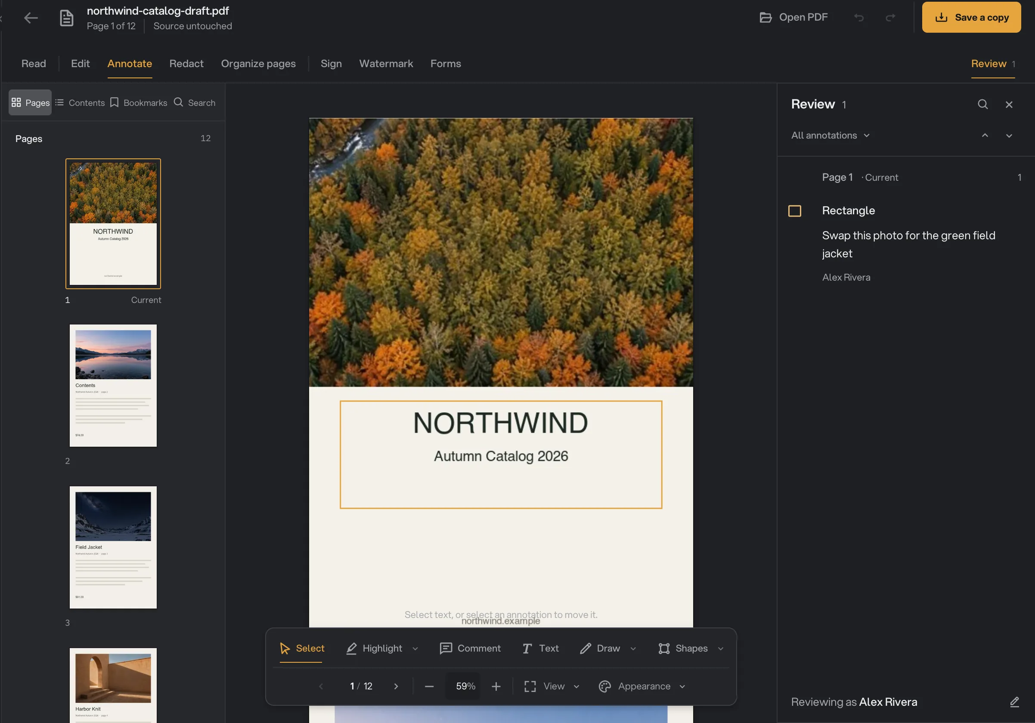Redo the last action
Image resolution: width=1035 pixels, height=723 pixels.
tap(890, 18)
